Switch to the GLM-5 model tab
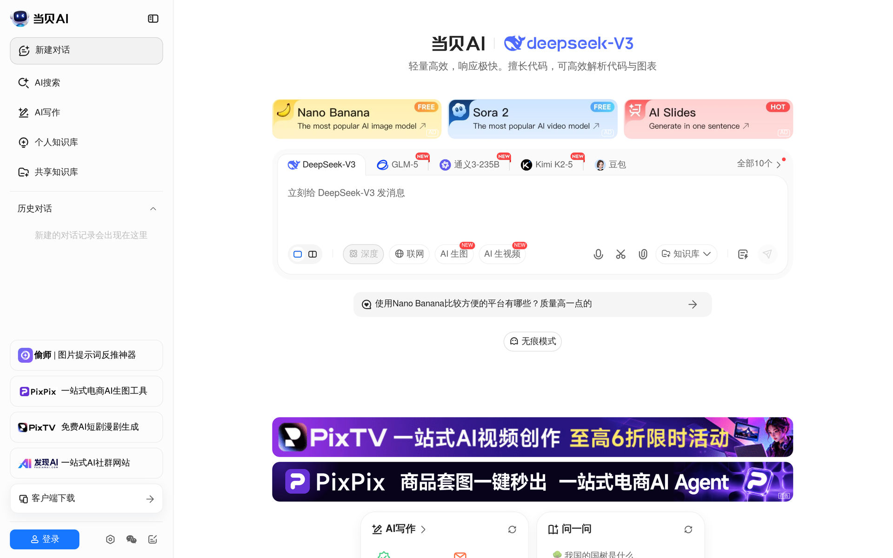893x558 pixels. pyautogui.click(x=398, y=165)
